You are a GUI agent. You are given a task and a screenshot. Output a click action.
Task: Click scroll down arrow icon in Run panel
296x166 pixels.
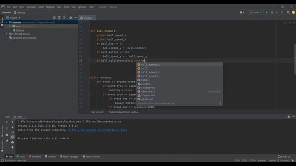pyautogui.click(x=12, y=127)
